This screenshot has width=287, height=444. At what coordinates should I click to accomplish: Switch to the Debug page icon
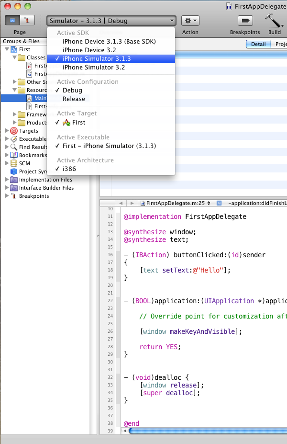(27, 21)
